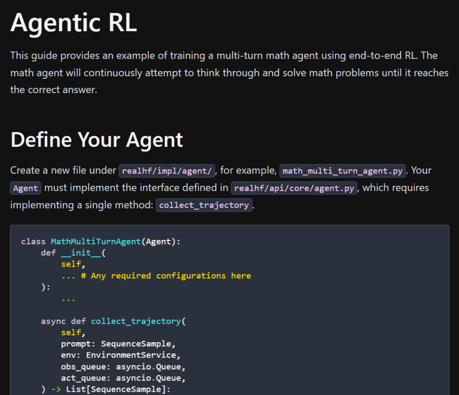Click the "self," argument under collect_trajectory
Image resolution: width=459 pixels, height=395 pixels.
point(73,333)
